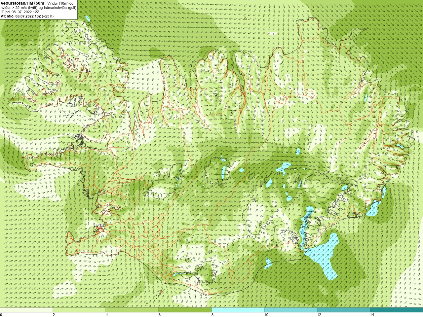The height and width of the screenshot is (317, 423).
Task: Click the 8–10 m/s light cyan swatch
Action: 238,310
